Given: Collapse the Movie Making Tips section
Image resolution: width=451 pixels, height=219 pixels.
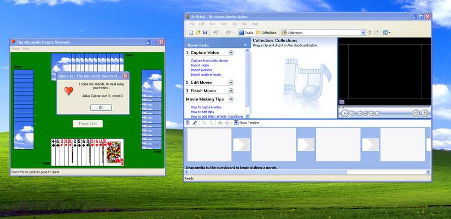Looking at the screenshot, I should click(x=231, y=99).
